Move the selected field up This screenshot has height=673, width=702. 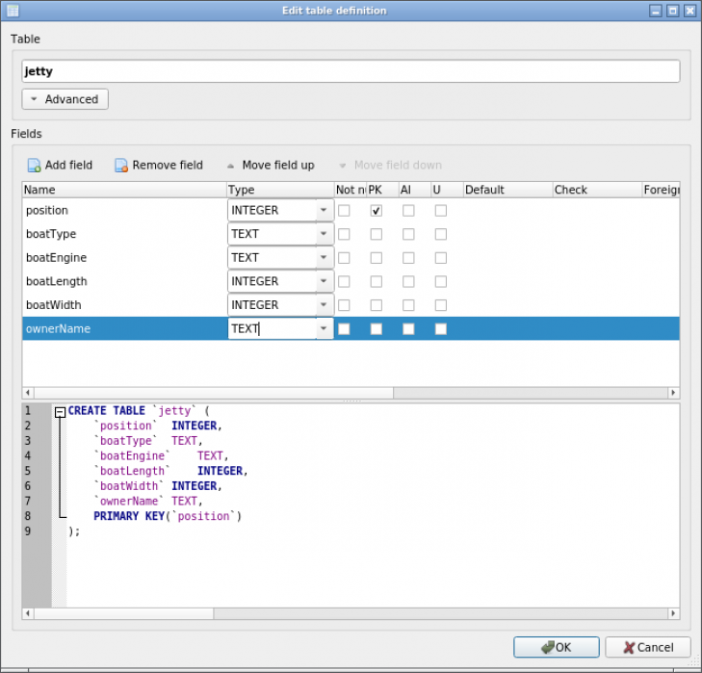(x=271, y=166)
